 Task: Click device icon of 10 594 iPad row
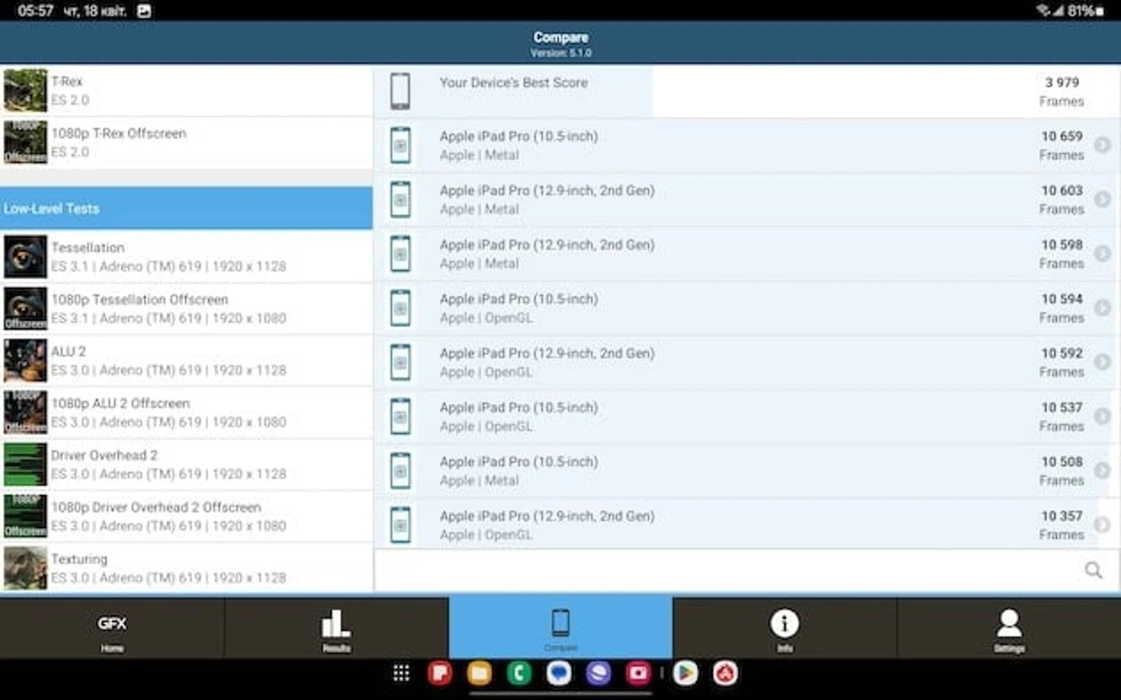tap(400, 307)
